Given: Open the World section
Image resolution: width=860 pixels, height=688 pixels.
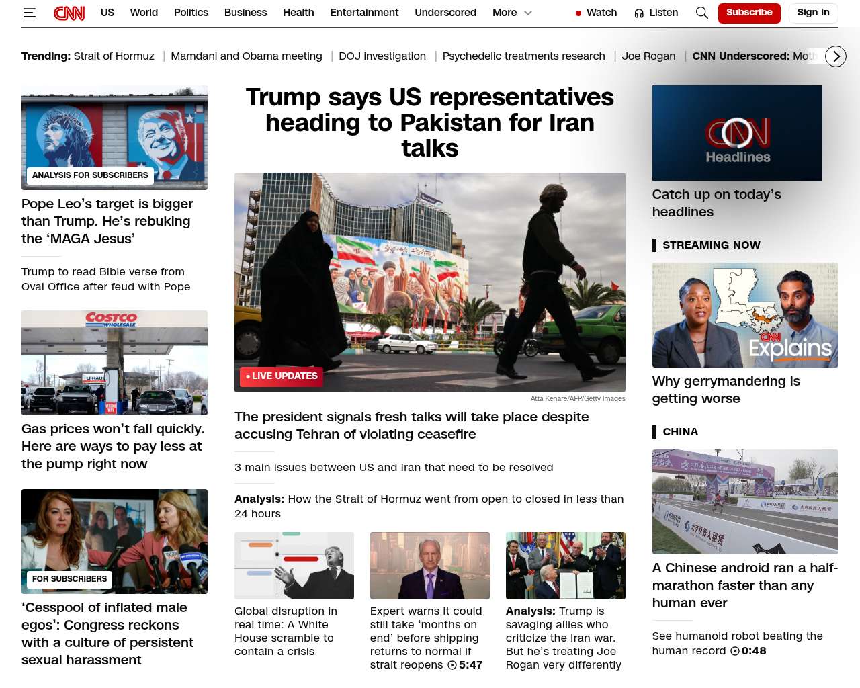Looking at the screenshot, I should 144,13.
